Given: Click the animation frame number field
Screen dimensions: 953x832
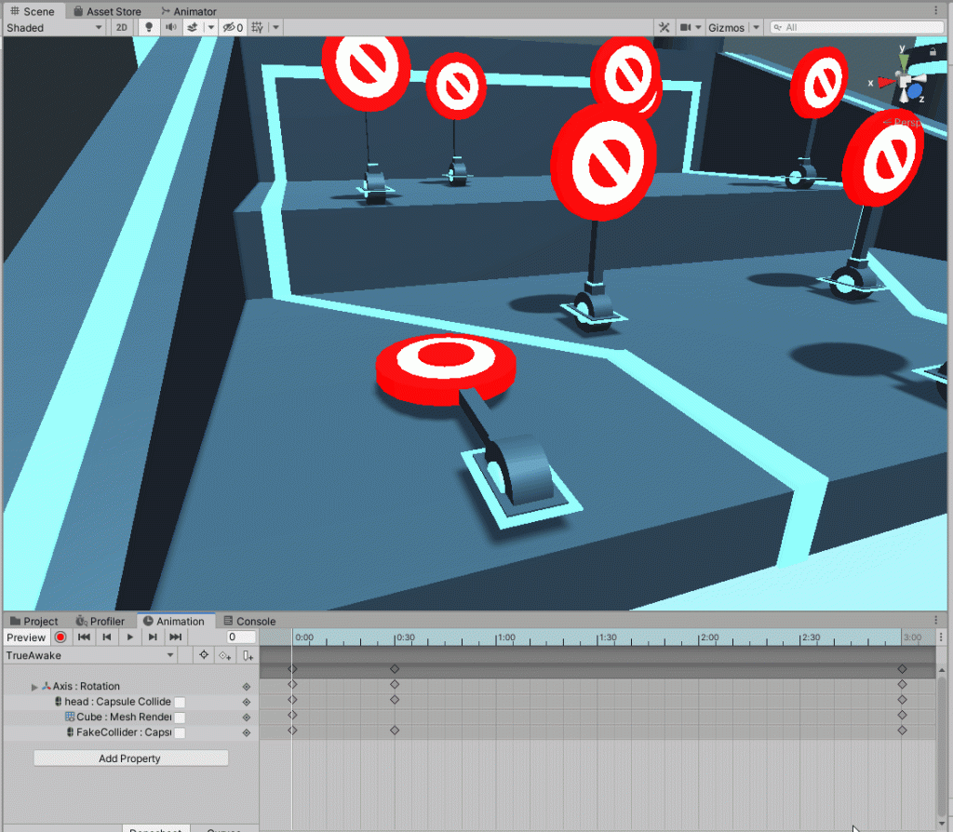Looking at the screenshot, I should tap(240, 637).
